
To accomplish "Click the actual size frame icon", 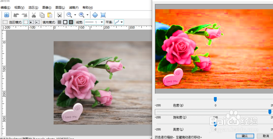I will point(103,15).
